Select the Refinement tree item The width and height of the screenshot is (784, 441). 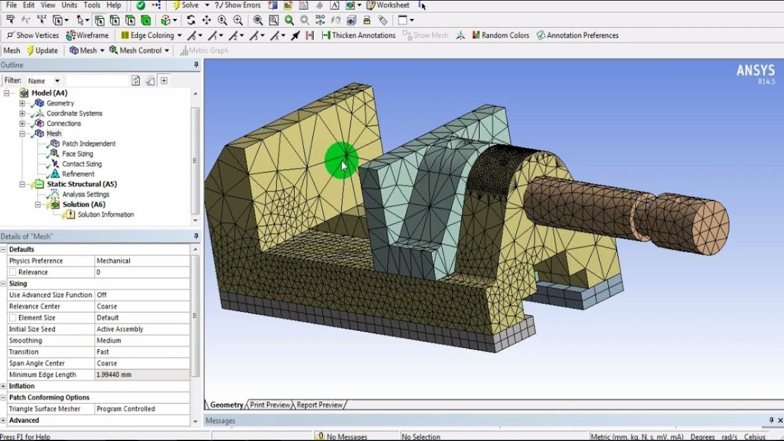[78, 174]
